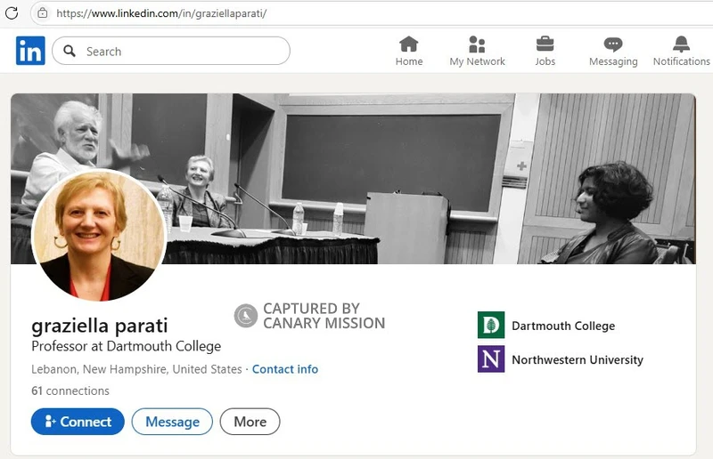Click in the LinkedIn Search field

click(x=171, y=51)
